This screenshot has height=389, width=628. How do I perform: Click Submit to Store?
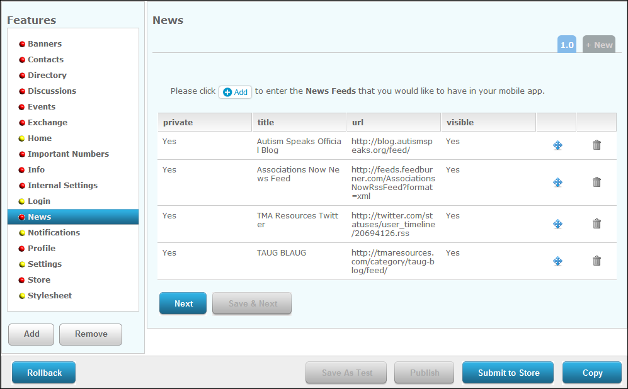point(508,373)
